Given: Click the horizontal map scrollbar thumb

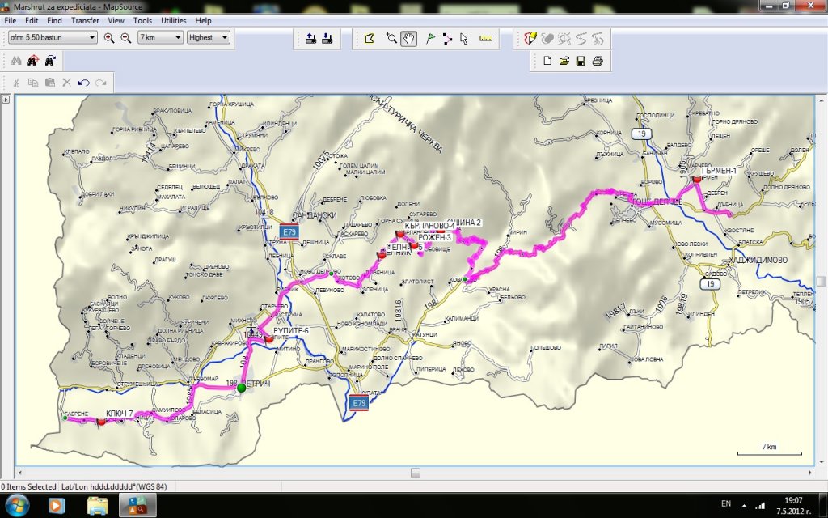Looking at the screenshot, I should click(416, 473).
